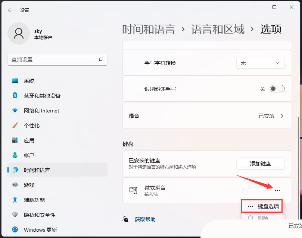
Task: Click the sky user profile avatar
Action: (x=19, y=34)
